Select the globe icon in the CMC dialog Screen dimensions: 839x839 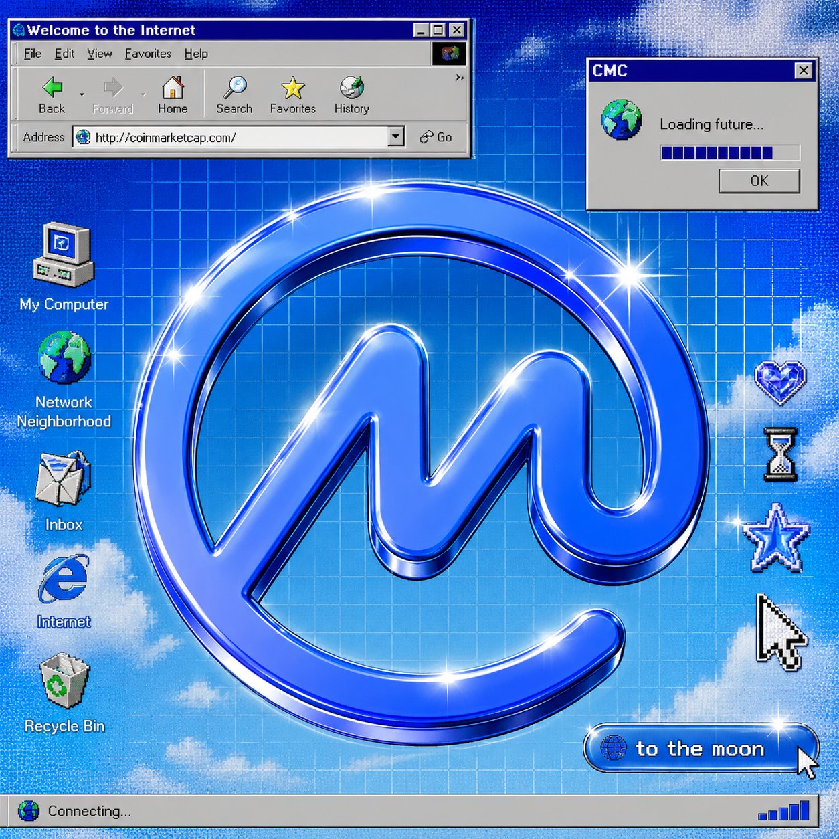(622, 120)
